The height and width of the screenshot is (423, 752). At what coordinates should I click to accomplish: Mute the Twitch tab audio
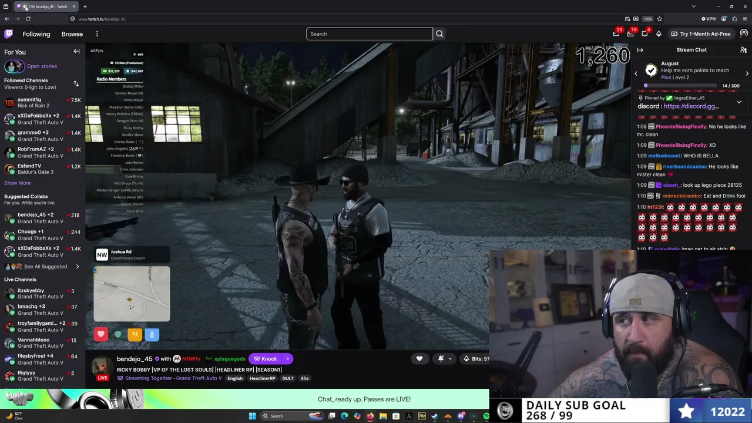[x=25, y=6]
